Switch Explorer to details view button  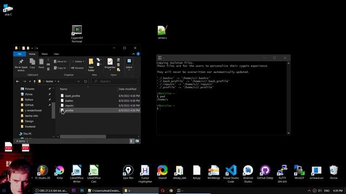coord(131,141)
